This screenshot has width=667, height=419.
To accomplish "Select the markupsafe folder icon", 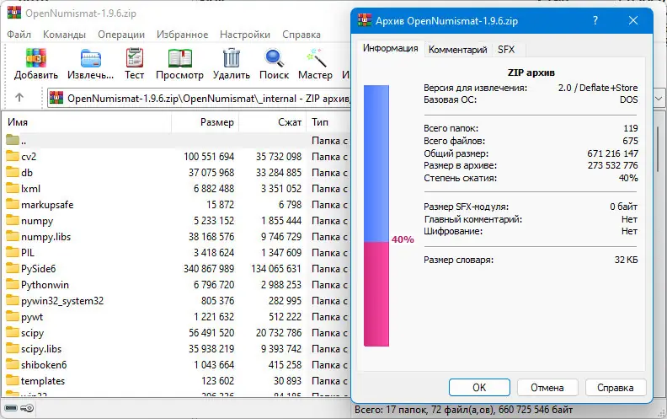I will point(13,204).
